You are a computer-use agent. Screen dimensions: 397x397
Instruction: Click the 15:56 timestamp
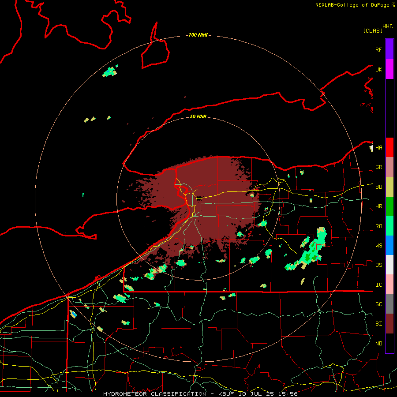click(x=288, y=394)
